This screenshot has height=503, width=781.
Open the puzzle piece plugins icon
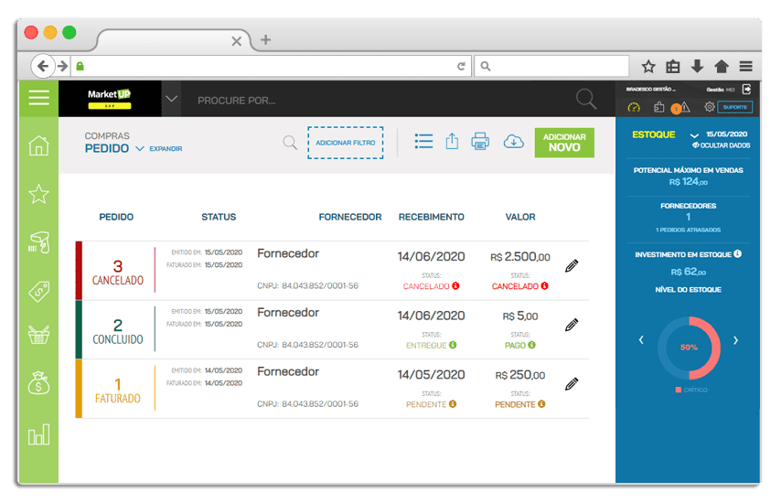point(659,107)
